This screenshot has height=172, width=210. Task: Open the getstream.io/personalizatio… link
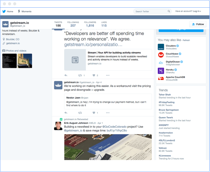(x=93, y=45)
